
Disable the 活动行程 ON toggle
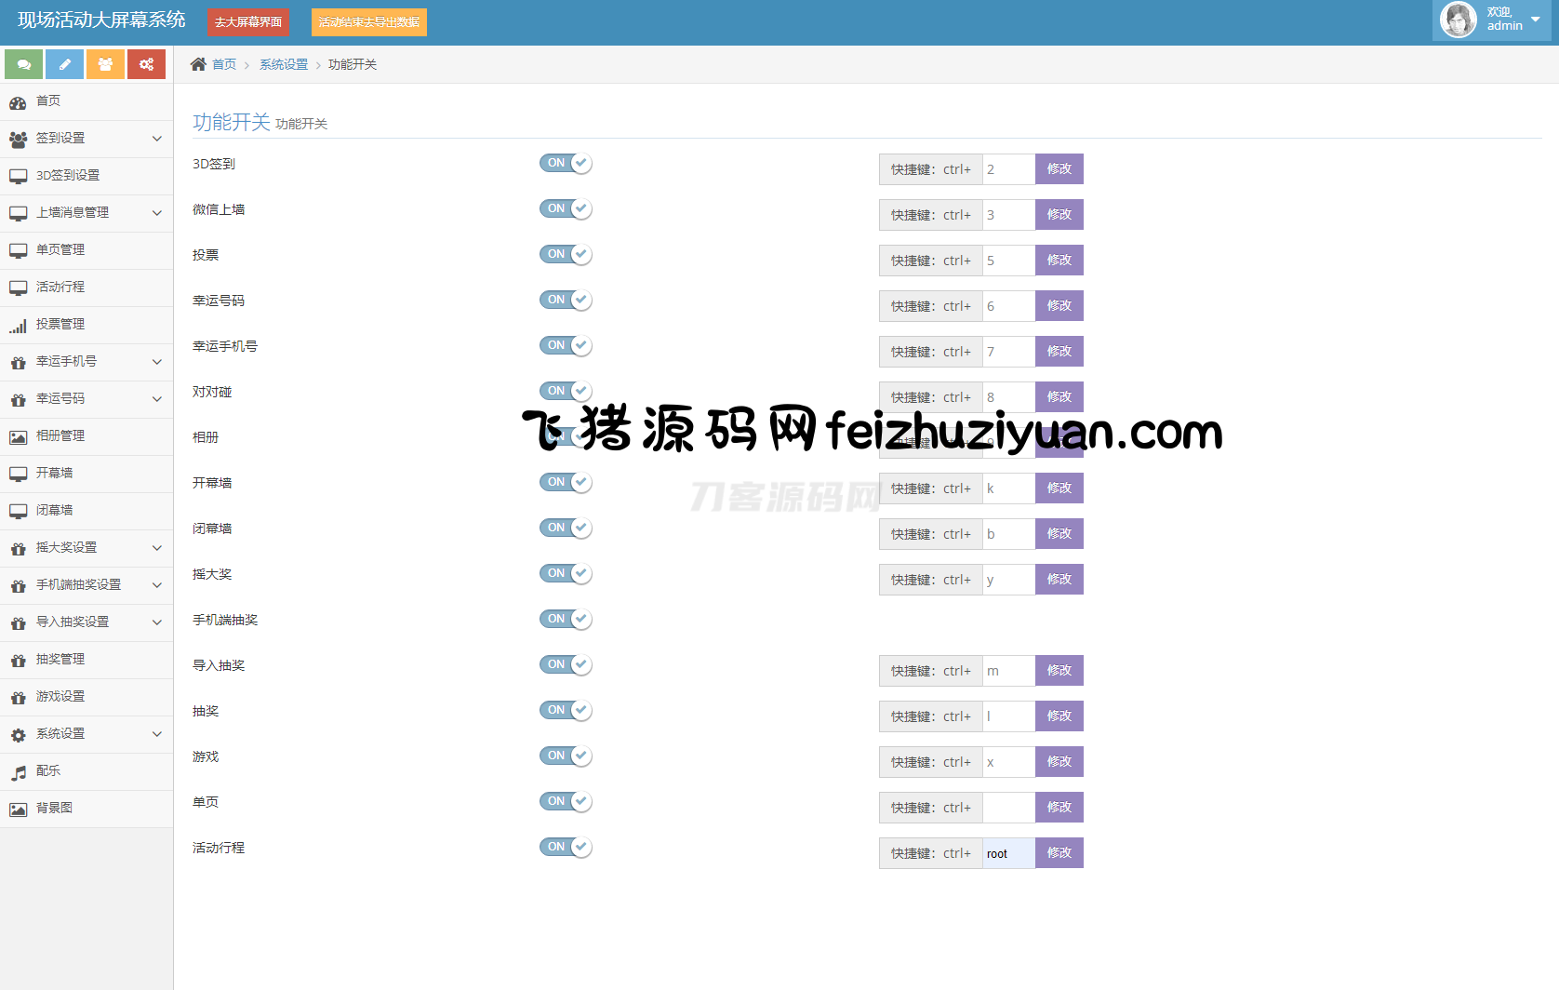pos(566,848)
